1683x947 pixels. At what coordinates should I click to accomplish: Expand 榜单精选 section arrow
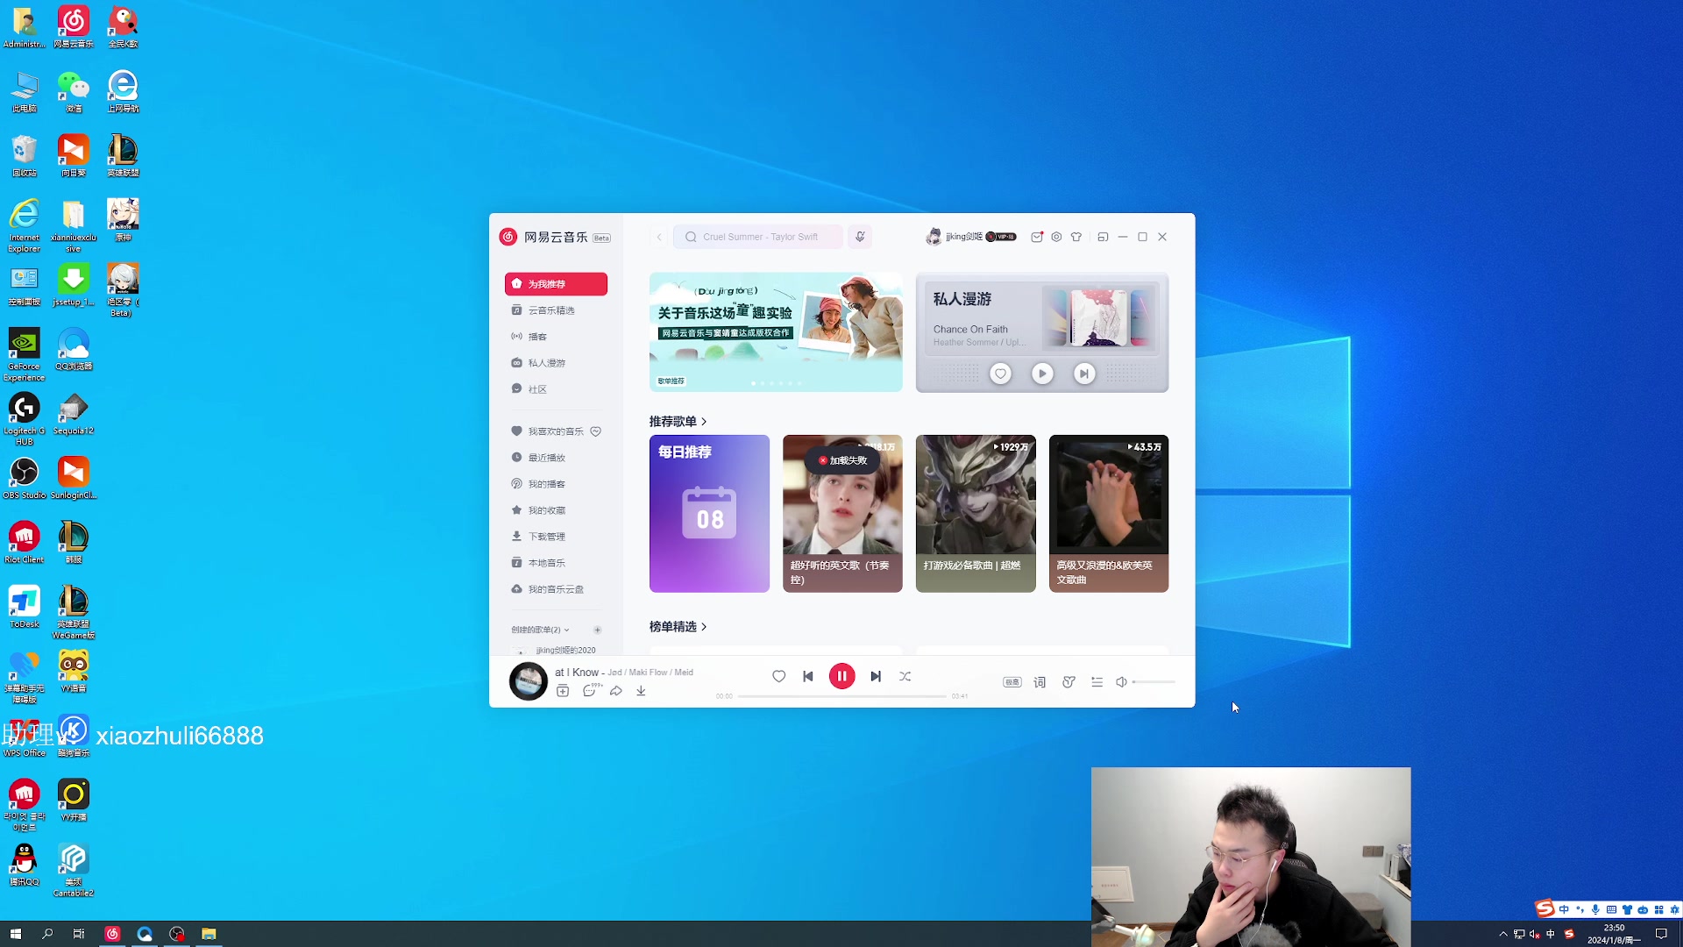(704, 627)
